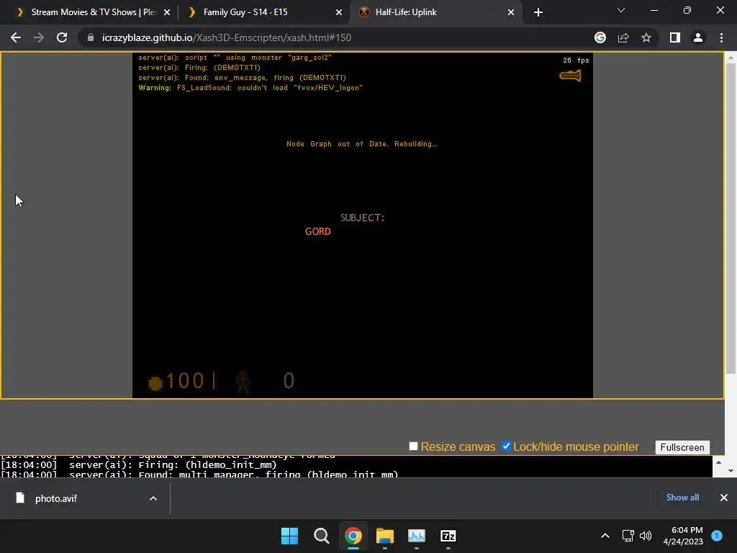737x553 pixels.
Task: Show all downloads
Action: (682, 498)
